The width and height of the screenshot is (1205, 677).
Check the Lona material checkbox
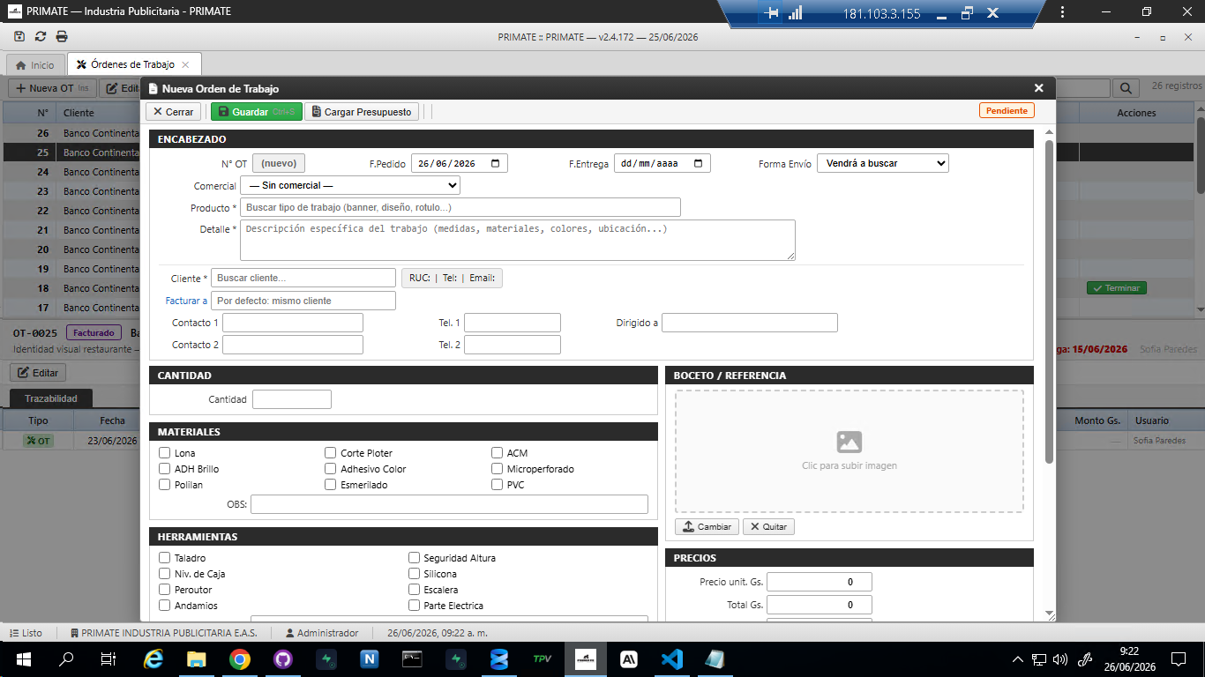click(x=165, y=453)
